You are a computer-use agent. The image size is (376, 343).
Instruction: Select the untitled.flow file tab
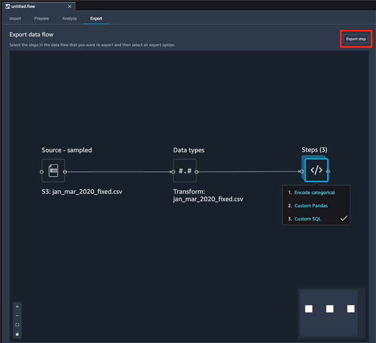[x=39, y=7]
